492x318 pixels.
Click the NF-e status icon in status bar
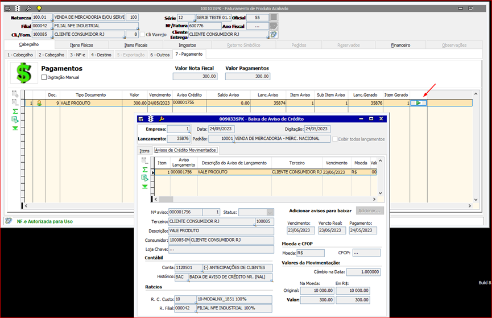pyautogui.click(x=9, y=221)
